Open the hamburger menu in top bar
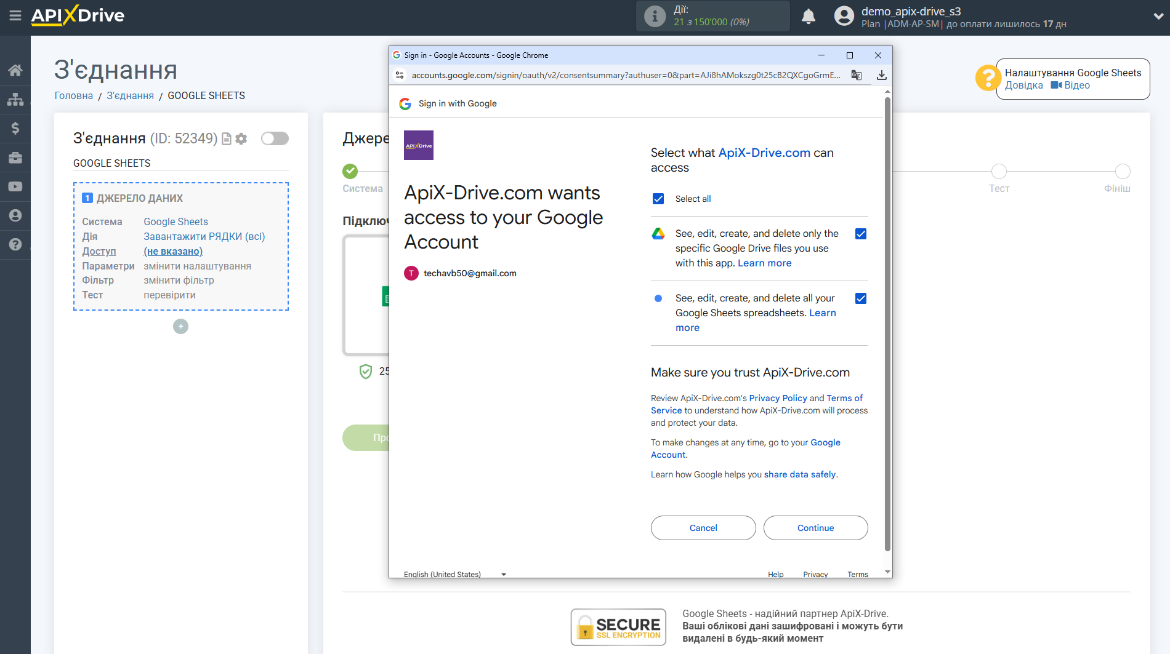The height and width of the screenshot is (654, 1170). [x=15, y=16]
